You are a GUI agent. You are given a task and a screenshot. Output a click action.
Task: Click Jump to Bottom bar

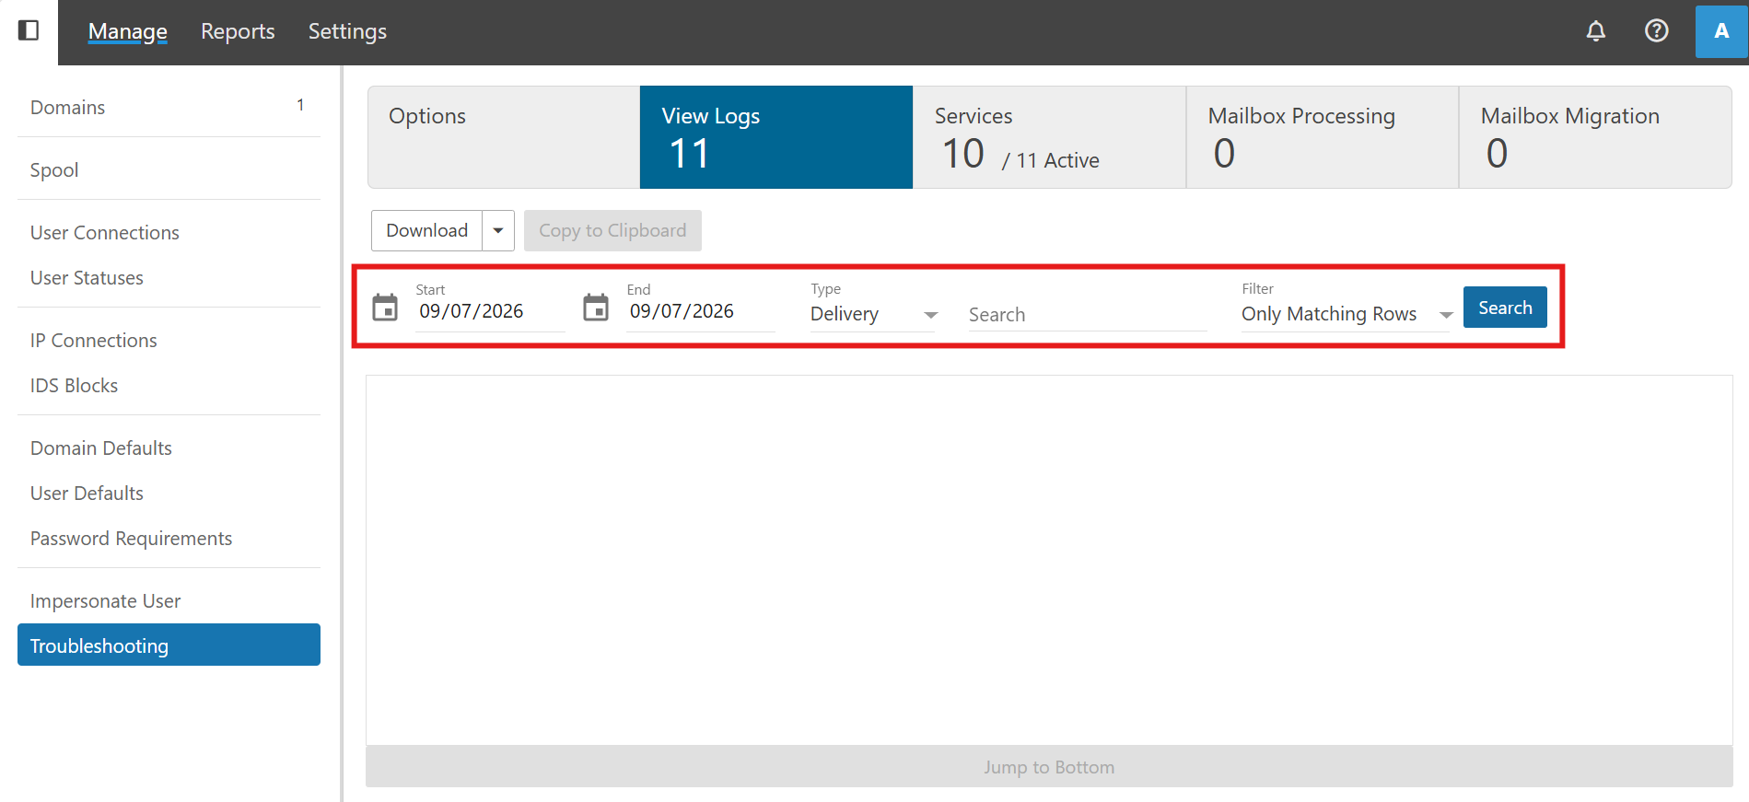click(x=1049, y=767)
